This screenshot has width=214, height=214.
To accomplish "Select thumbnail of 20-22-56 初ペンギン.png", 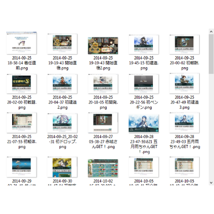I will pos(144,84).
